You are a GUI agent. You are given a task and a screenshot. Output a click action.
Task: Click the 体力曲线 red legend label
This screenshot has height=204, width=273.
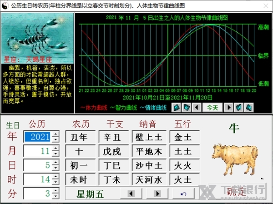[x=94, y=108]
